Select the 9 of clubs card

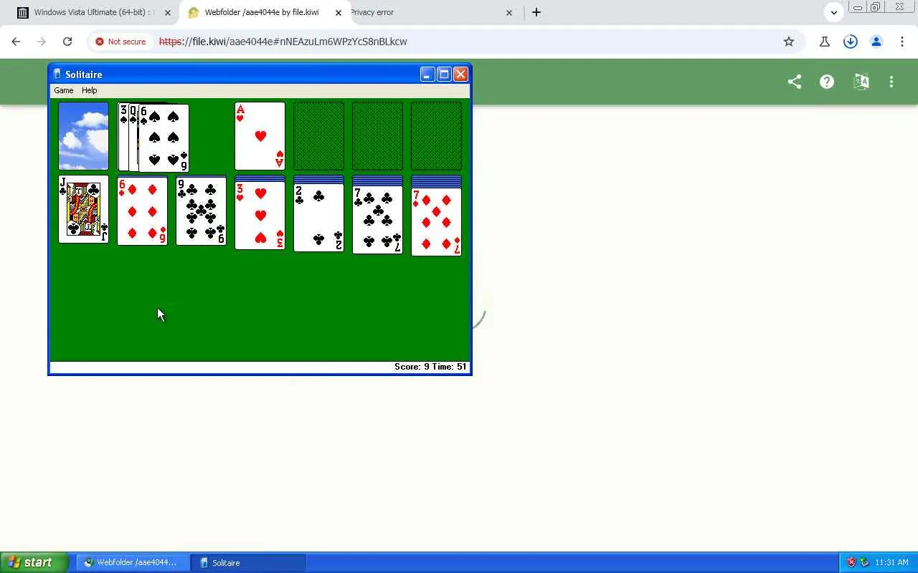201,211
